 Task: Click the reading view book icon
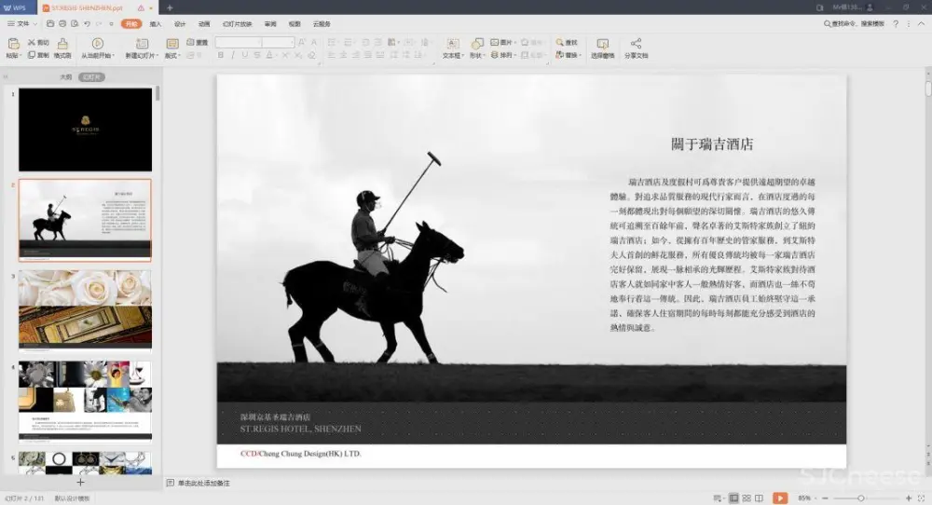(x=759, y=498)
